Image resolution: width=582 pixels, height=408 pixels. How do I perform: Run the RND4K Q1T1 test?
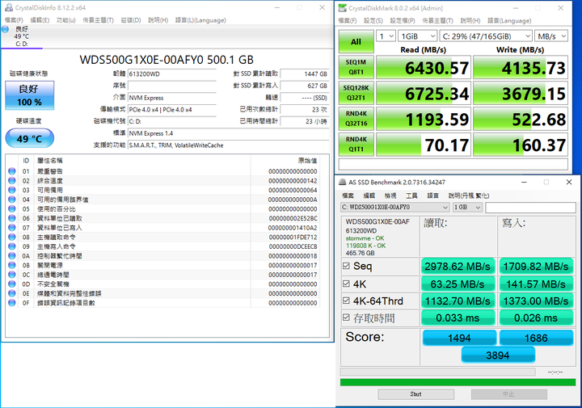(356, 144)
